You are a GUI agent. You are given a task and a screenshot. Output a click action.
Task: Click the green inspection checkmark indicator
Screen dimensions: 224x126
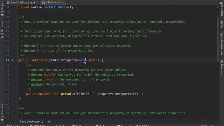tap(218, 7)
